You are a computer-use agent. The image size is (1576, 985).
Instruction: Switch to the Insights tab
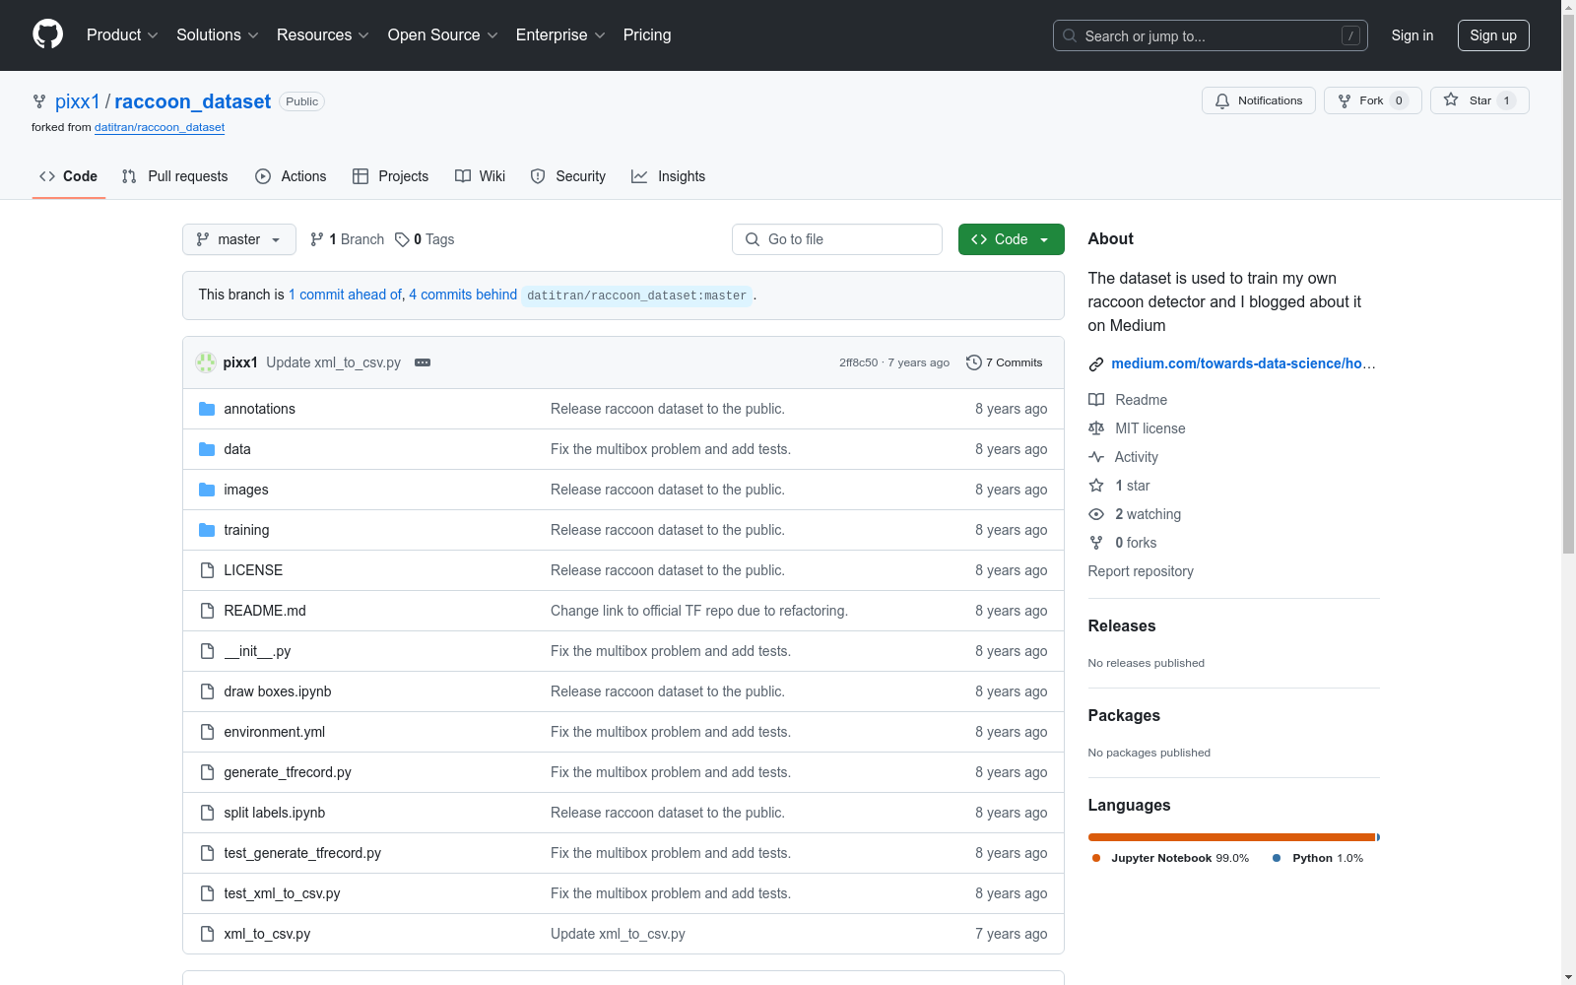pyautogui.click(x=669, y=176)
